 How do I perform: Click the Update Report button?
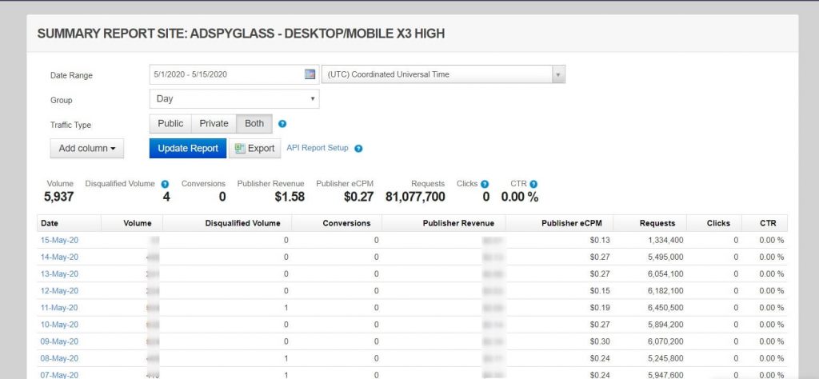(x=188, y=149)
